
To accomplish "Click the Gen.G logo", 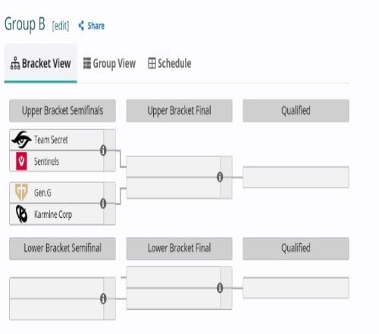I will coord(21,192).
